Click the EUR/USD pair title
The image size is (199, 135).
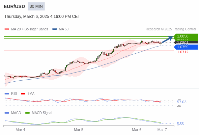tap(15, 6)
